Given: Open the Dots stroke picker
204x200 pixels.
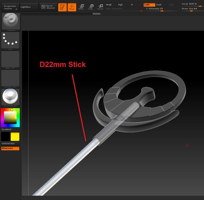Looking at the screenshot, I should [x=10, y=41].
